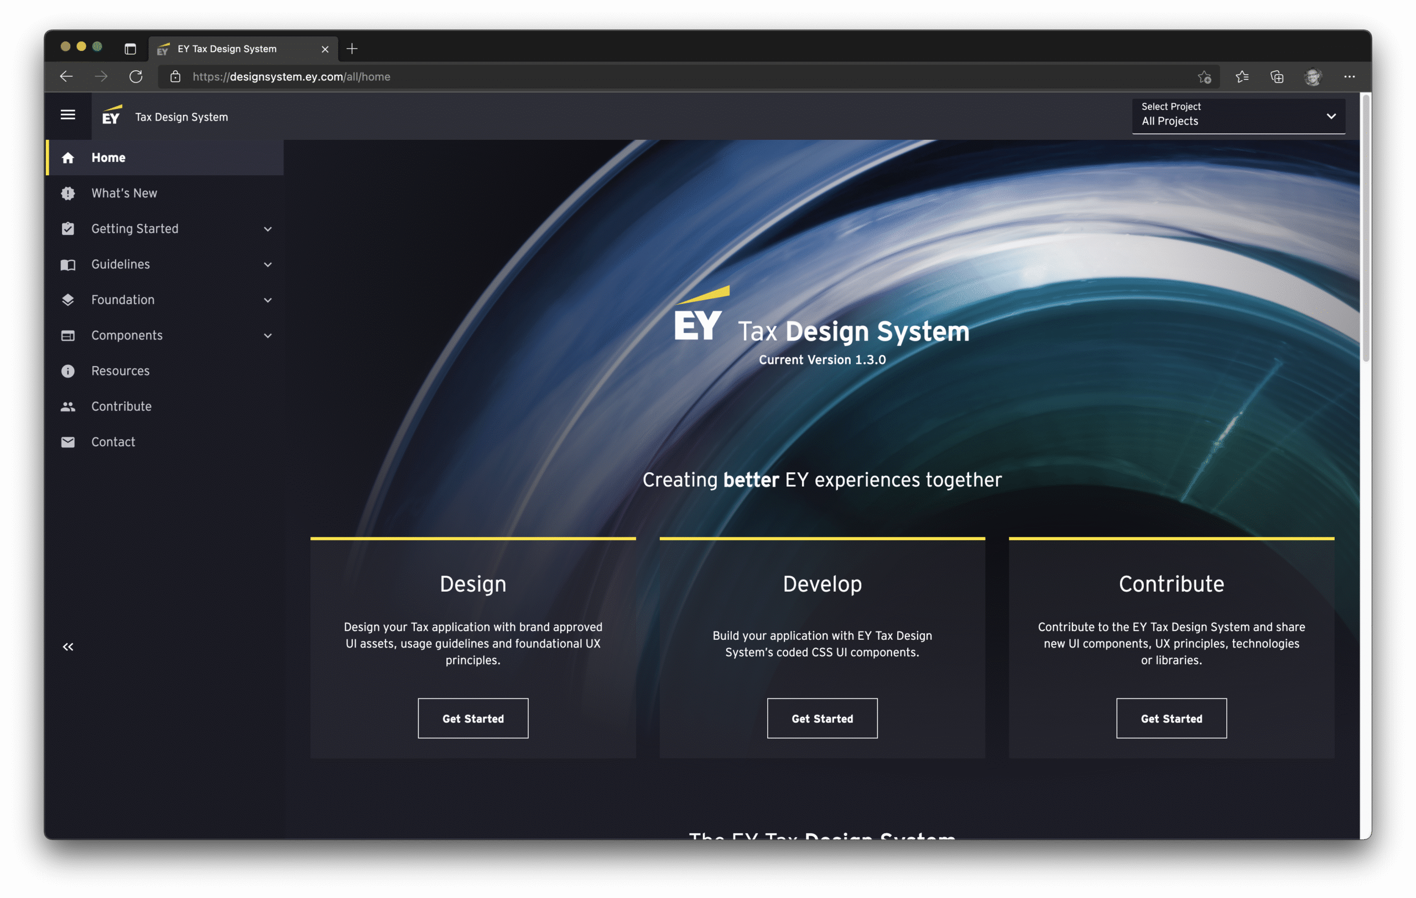The image size is (1416, 898).
Task: Open the Select Project dropdown
Action: tap(1238, 115)
